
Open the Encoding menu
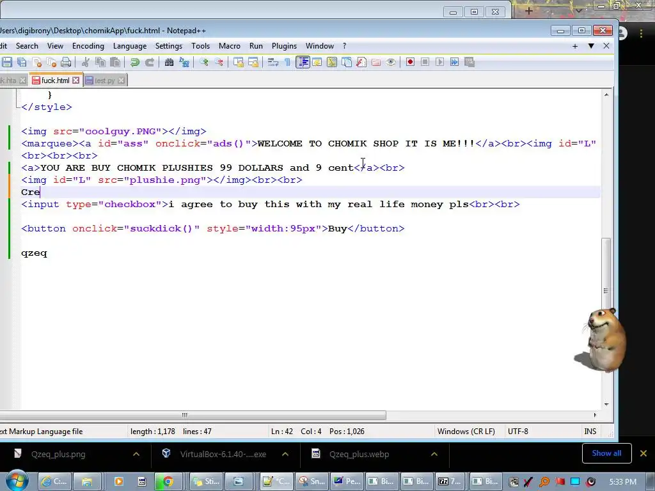88,46
